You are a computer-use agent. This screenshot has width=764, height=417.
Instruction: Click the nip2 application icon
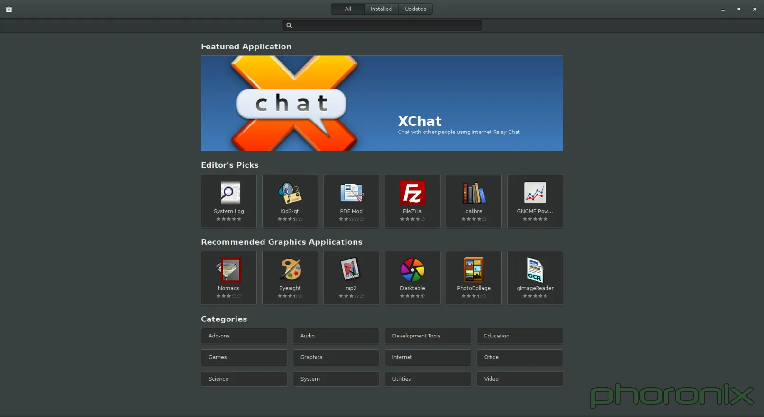pyautogui.click(x=351, y=270)
